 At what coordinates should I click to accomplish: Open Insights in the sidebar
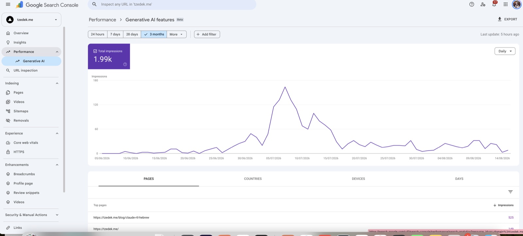(31, 42)
